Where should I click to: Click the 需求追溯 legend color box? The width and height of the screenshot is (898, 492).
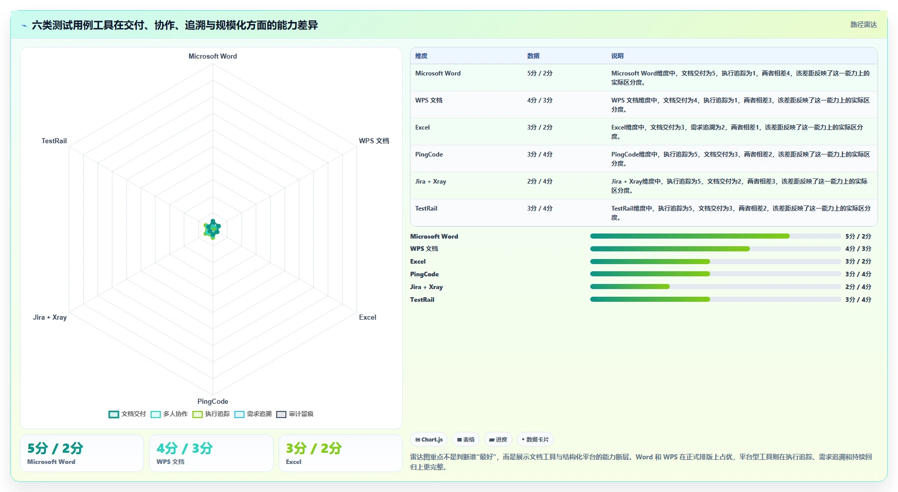[239, 414]
